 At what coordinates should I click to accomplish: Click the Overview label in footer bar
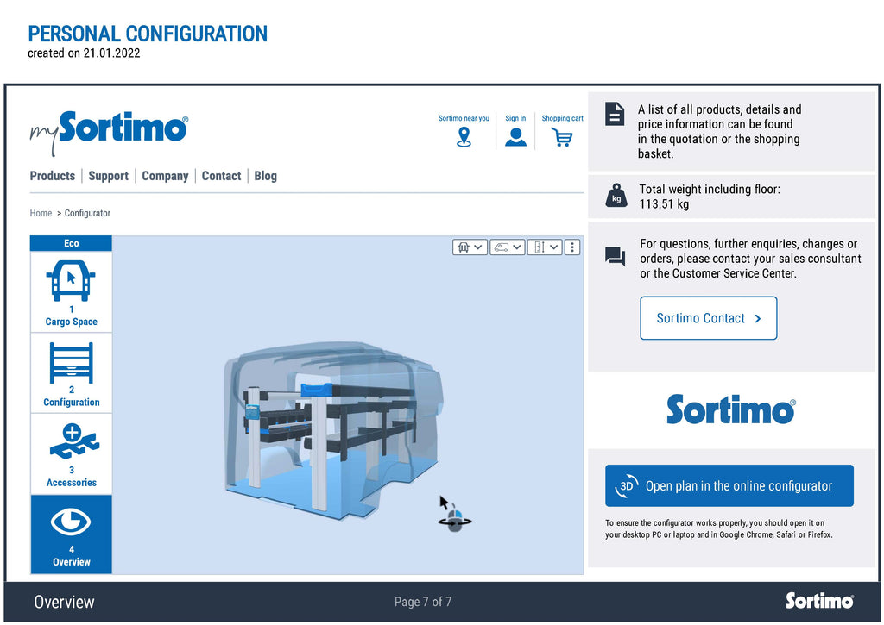pos(64,602)
